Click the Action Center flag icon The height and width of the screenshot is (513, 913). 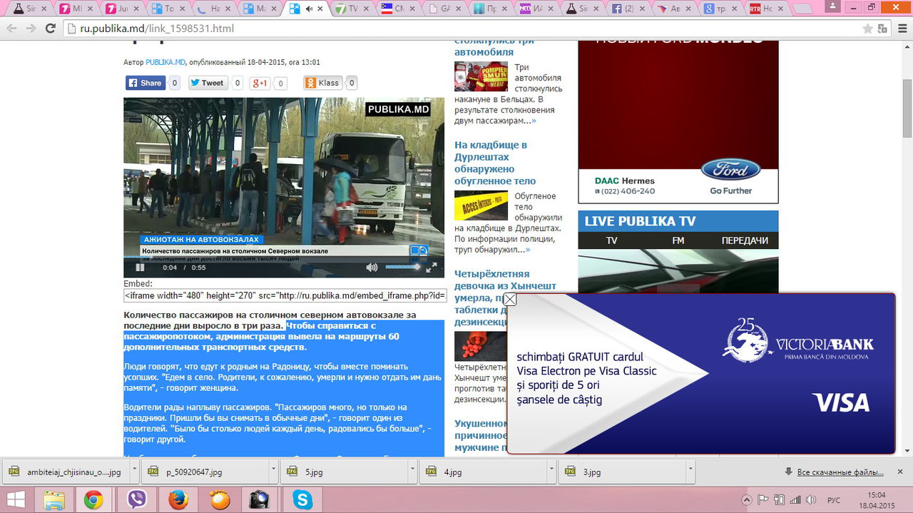(762, 499)
